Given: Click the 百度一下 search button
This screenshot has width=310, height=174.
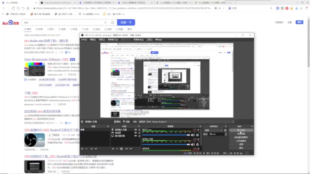Looking at the screenshot, I should (x=126, y=22).
